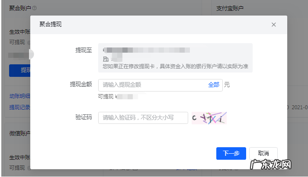The width and height of the screenshot is (308, 177).
Task: Open 提现记录 link in background page
Action: tap(19, 107)
